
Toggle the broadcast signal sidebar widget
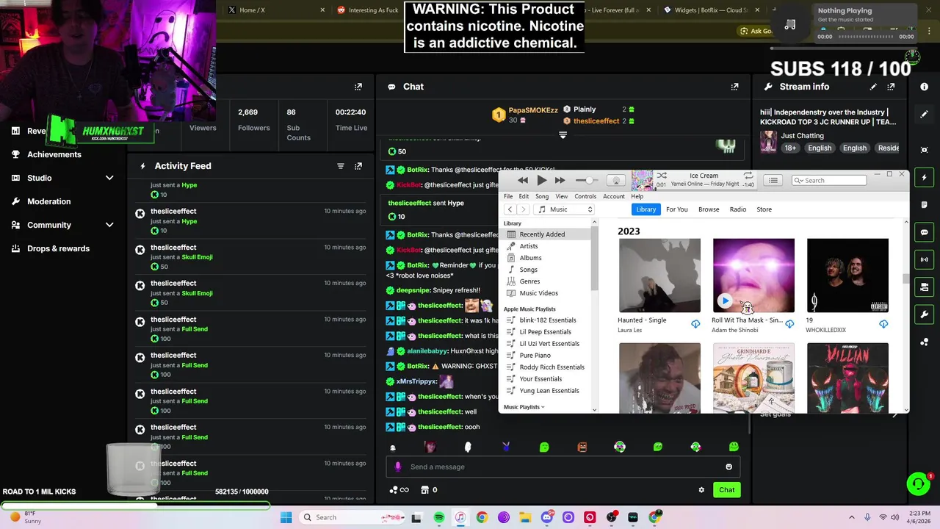[x=924, y=259]
